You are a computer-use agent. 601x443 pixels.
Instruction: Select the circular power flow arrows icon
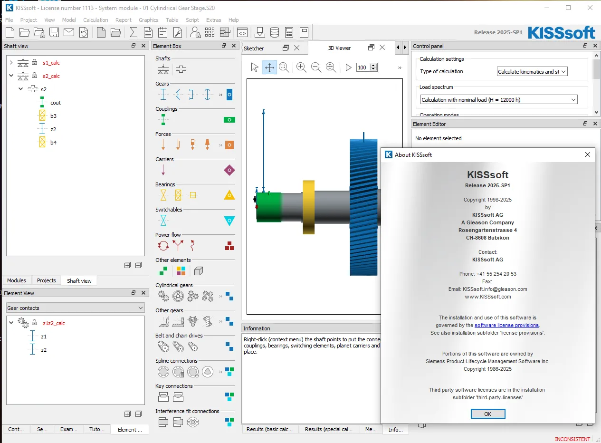(163, 246)
